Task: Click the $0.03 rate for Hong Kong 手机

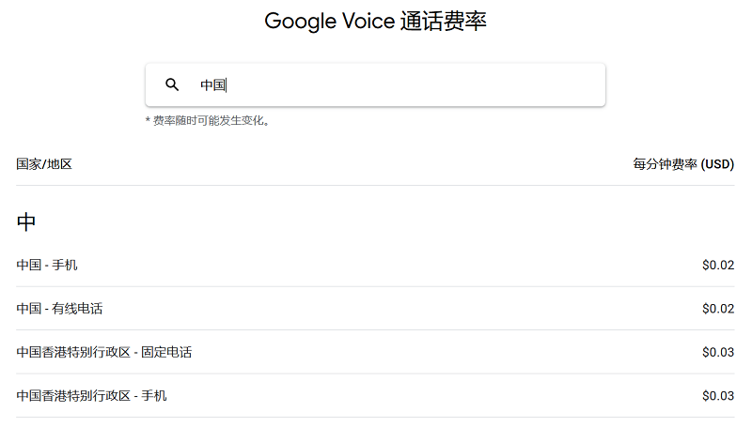Action: (x=718, y=395)
